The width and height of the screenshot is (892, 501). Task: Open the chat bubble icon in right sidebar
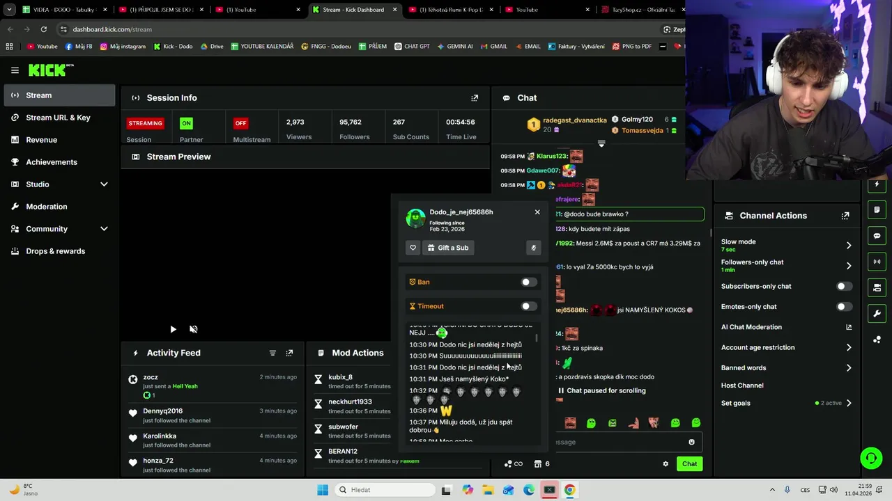pyautogui.click(x=877, y=236)
